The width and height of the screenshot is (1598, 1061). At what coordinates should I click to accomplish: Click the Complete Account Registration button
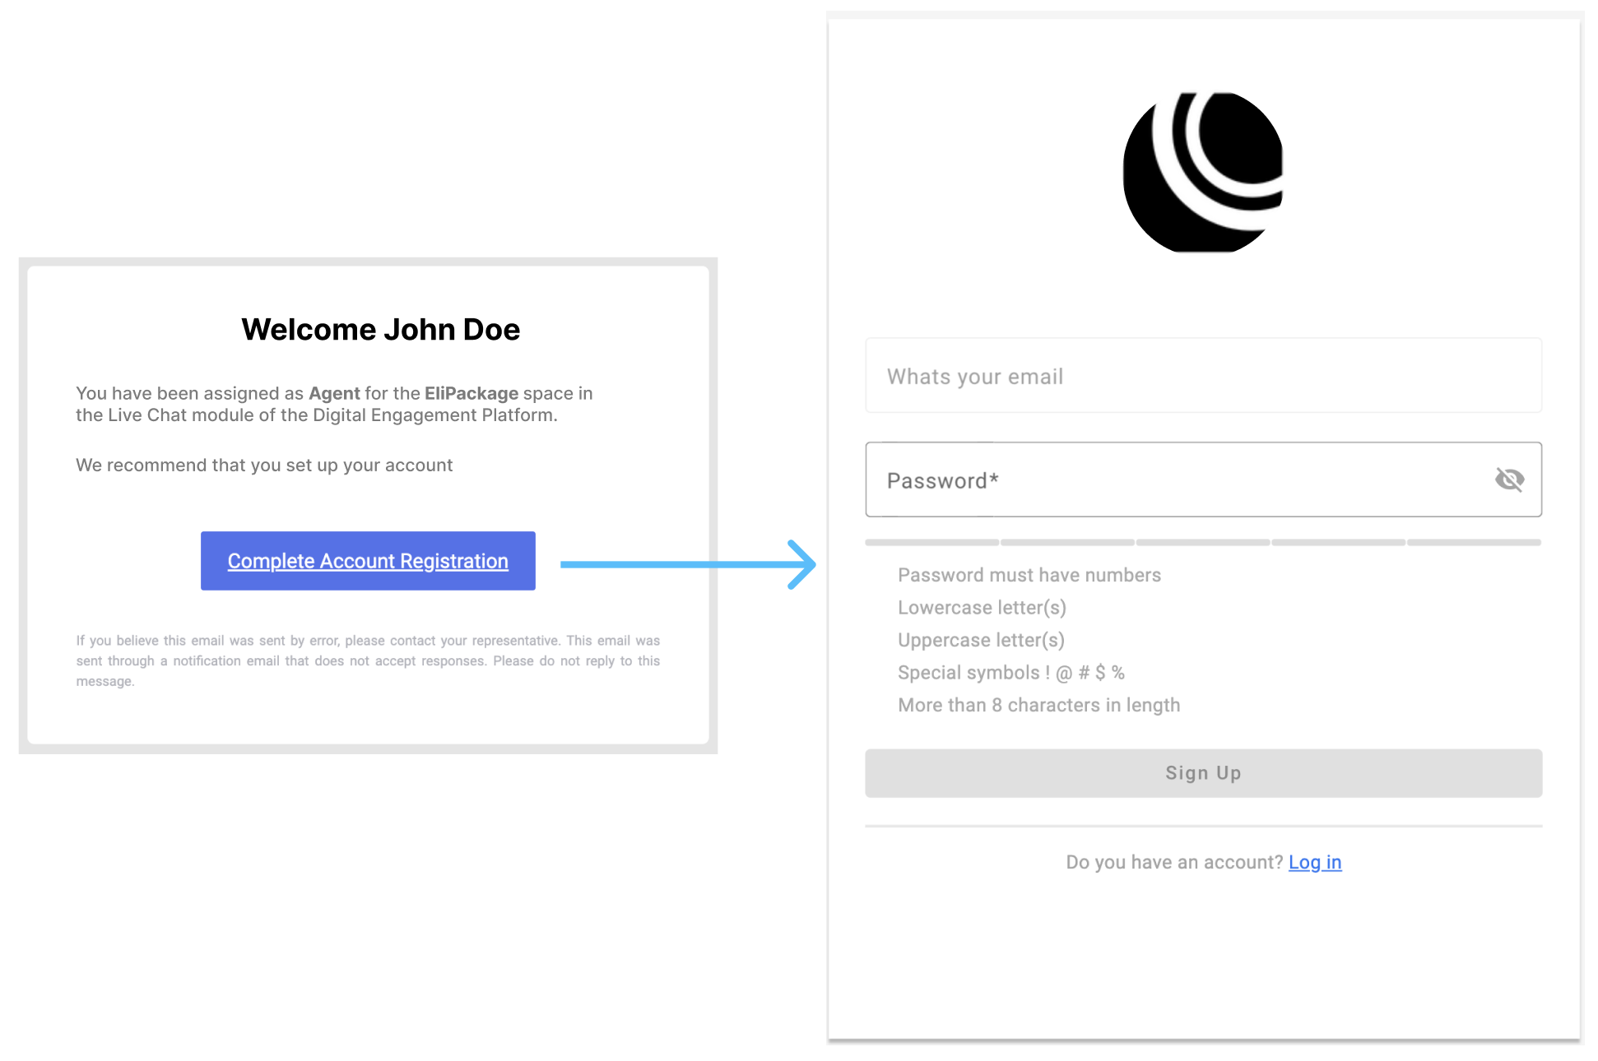[368, 561]
